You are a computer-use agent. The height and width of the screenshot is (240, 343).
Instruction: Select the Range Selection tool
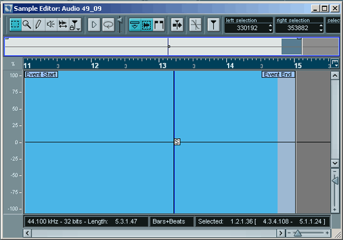point(15,25)
